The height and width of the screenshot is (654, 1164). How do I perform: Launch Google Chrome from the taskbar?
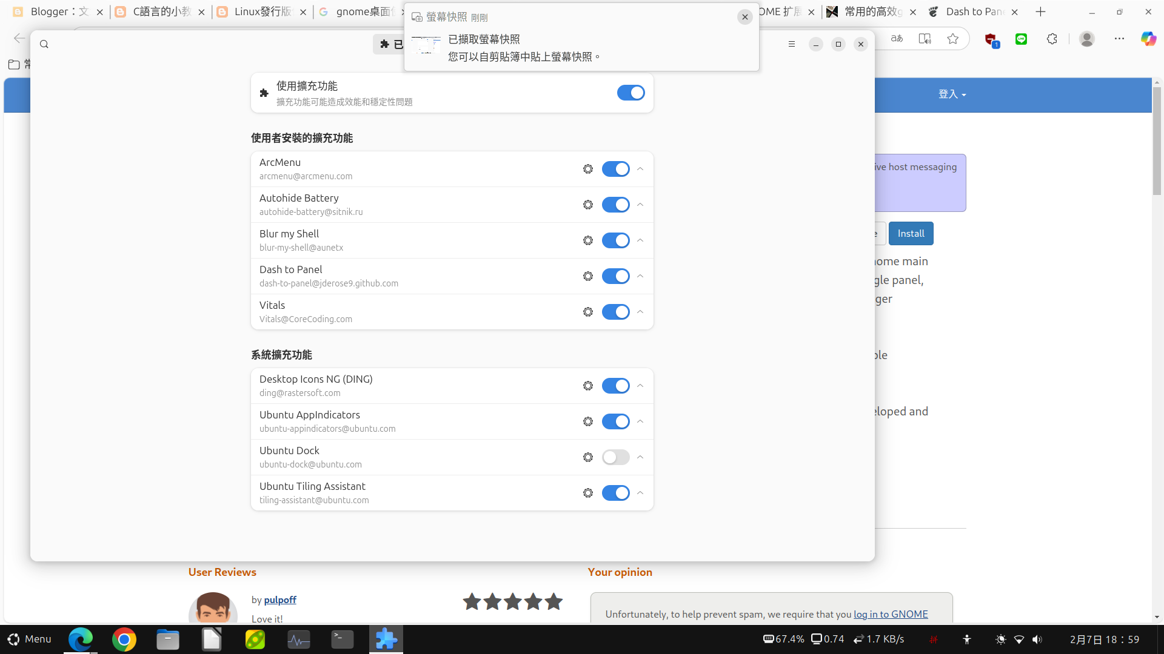[124, 639]
